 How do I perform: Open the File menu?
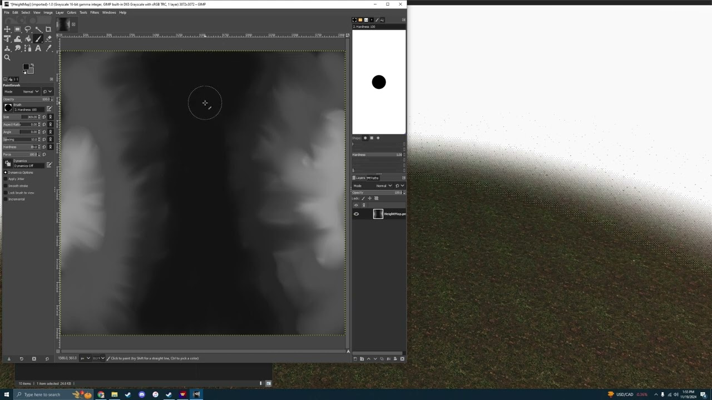(x=7, y=12)
